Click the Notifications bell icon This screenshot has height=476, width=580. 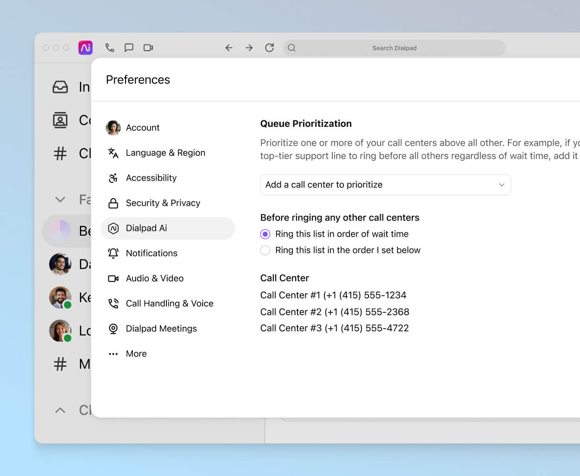point(113,253)
